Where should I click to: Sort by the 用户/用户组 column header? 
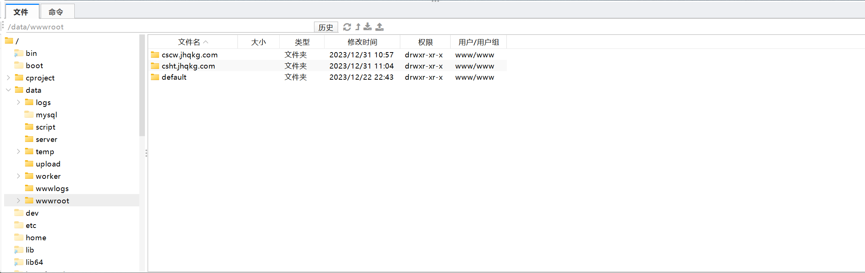click(478, 42)
